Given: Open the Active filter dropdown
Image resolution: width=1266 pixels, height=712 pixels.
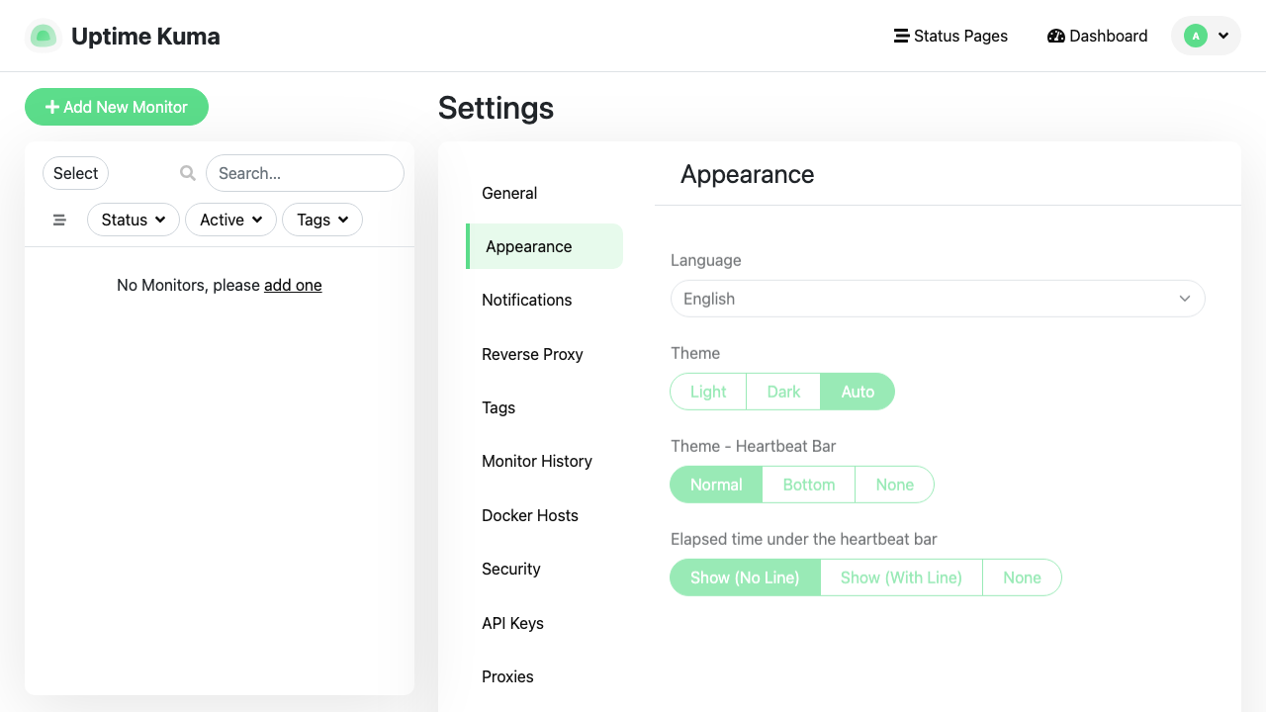Looking at the screenshot, I should coord(230,220).
